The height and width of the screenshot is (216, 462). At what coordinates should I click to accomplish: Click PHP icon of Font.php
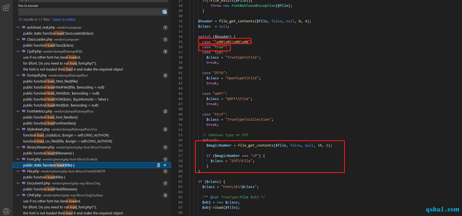point(24,159)
